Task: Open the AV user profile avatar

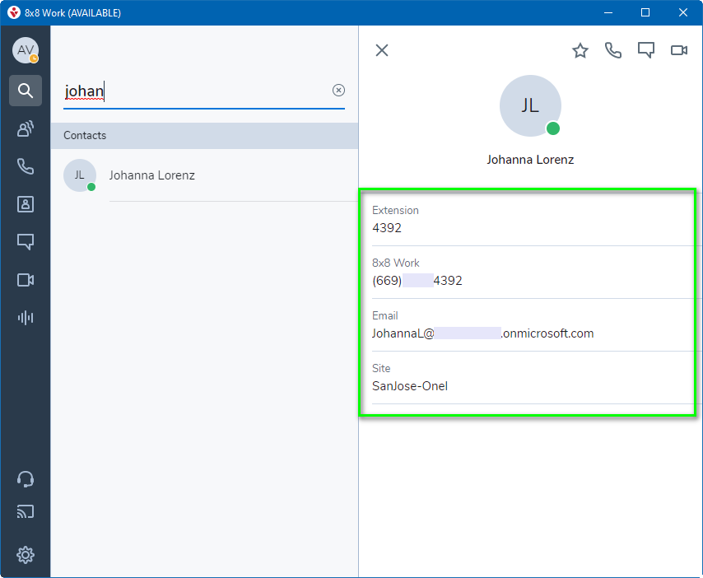Action: coord(26,50)
